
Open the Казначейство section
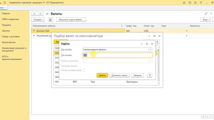9,42
